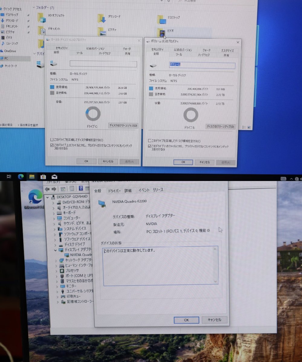Open the 3Dオブジェクト folder icon
Image resolution: width=302 pixels, height=362 pixels.
tap(42, 17)
